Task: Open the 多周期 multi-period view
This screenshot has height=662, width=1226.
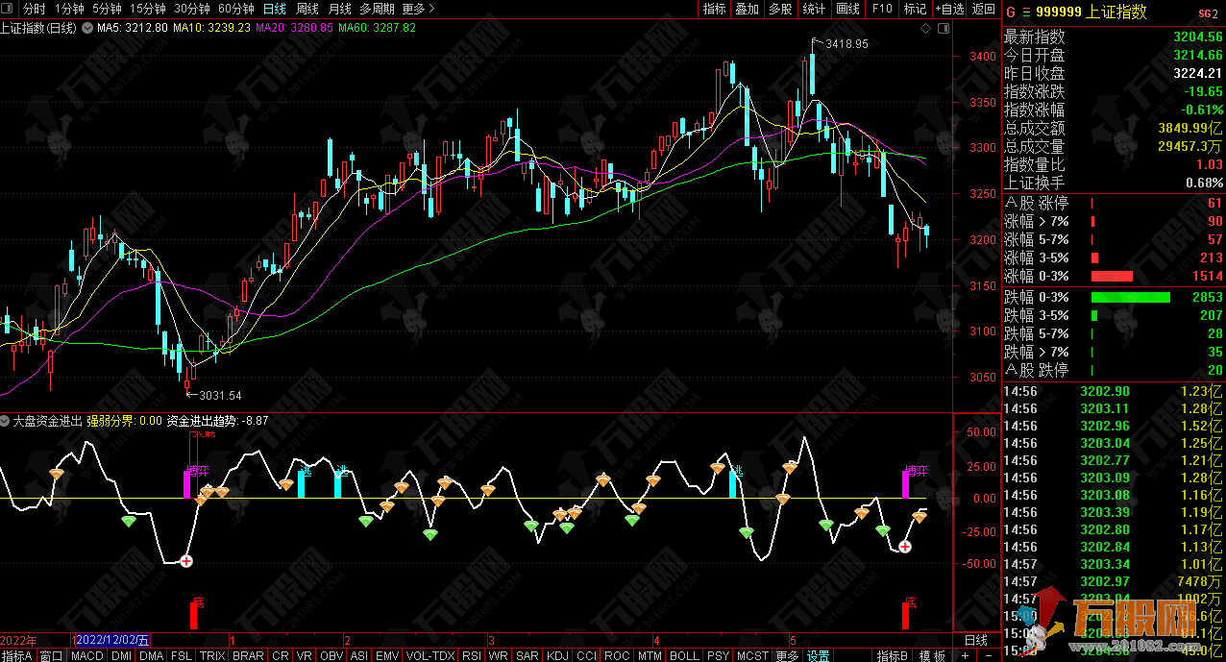Action: [x=378, y=9]
